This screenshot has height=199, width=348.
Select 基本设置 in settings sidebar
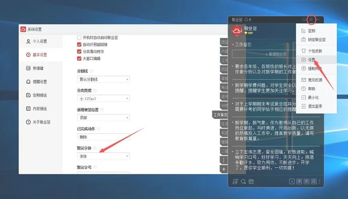tap(41, 55)
